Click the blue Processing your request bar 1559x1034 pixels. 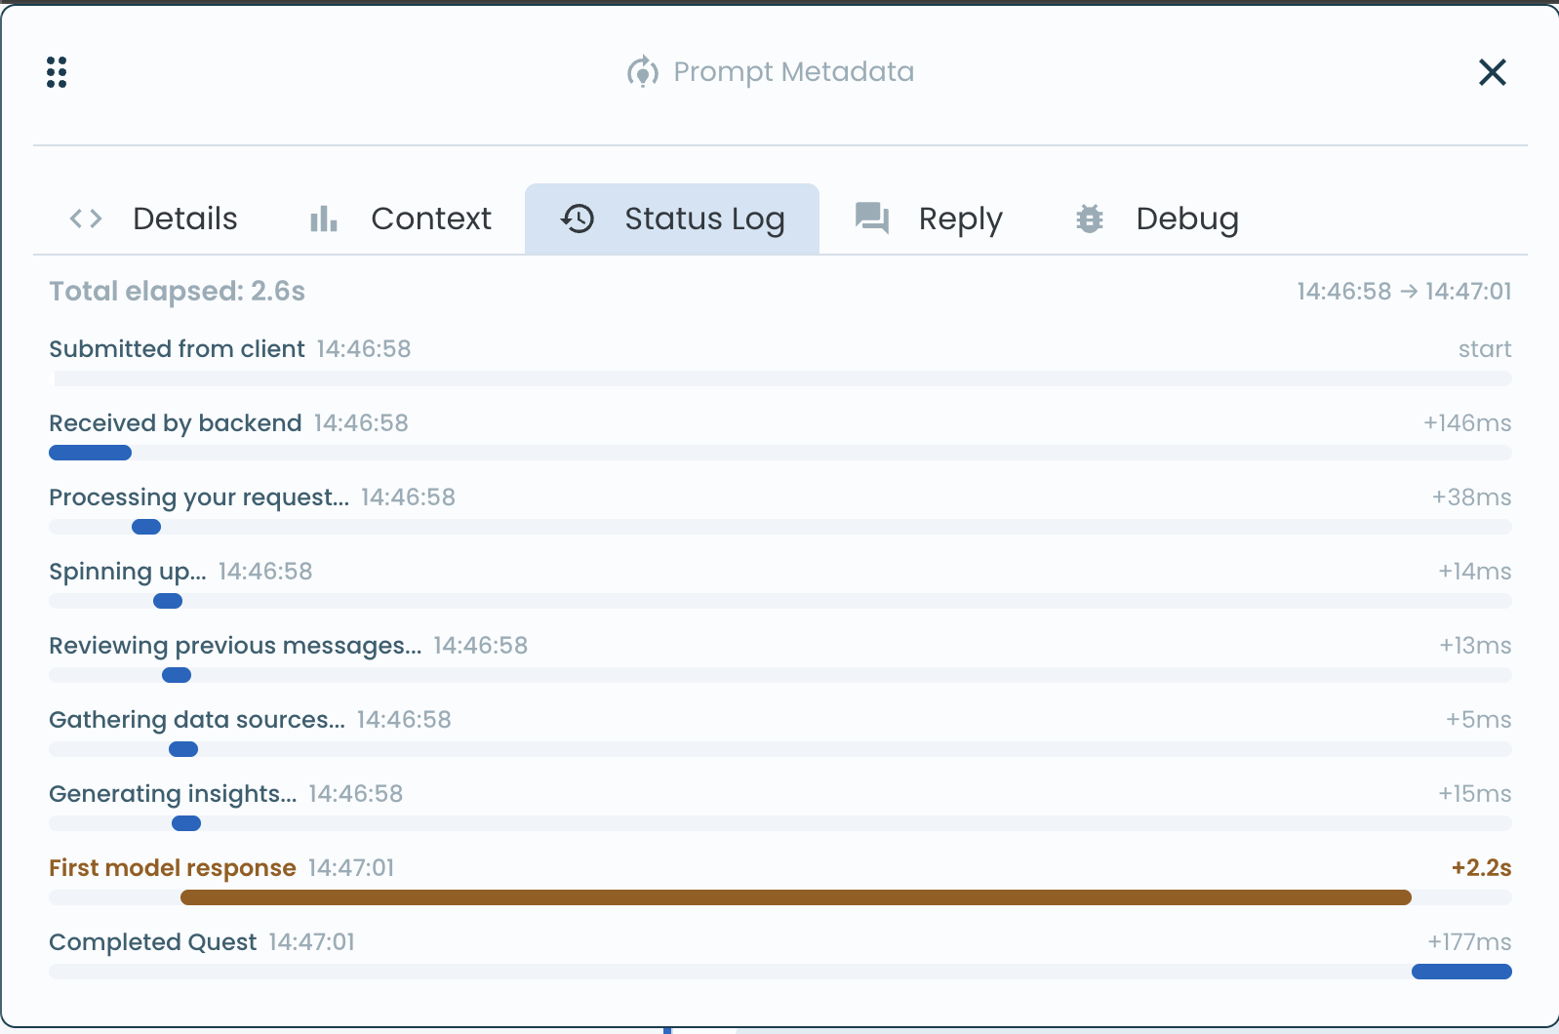(x=146, y=527)
